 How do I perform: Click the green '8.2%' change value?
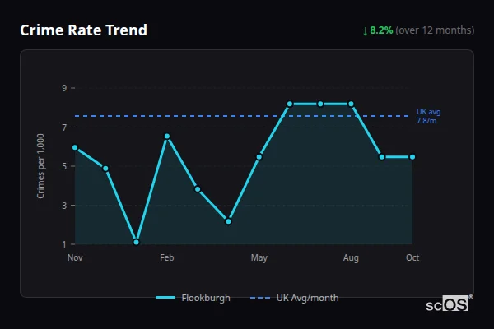pyautogui.click(x=381, y=30)
